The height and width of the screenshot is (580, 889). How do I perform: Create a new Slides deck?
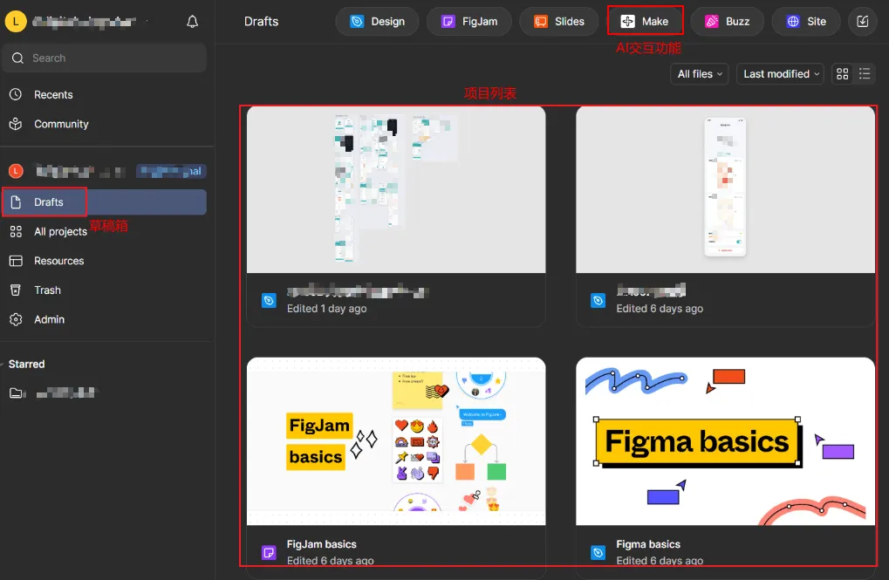559,22
